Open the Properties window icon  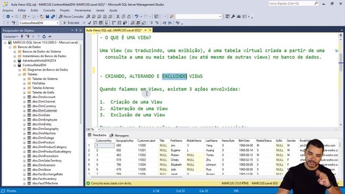click(227, 17)
